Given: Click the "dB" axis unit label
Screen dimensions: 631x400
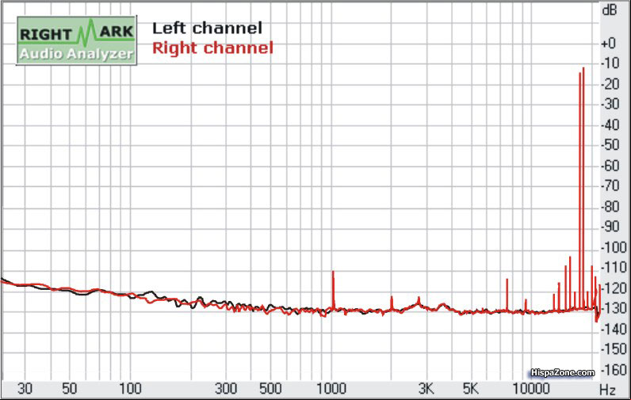Looking at the screenshot, I should coord(610,10).
